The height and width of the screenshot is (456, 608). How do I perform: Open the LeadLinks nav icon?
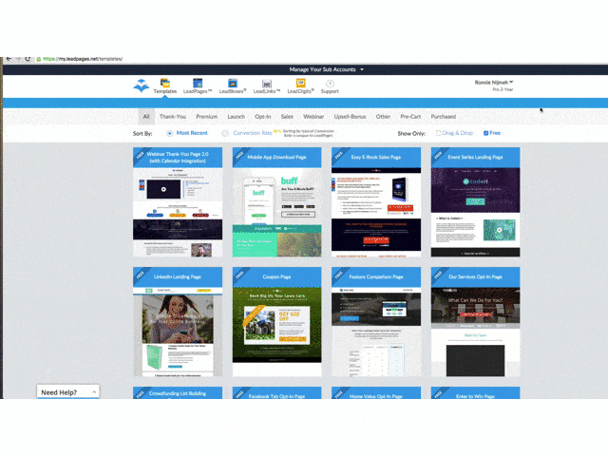(x=267, y=84)
